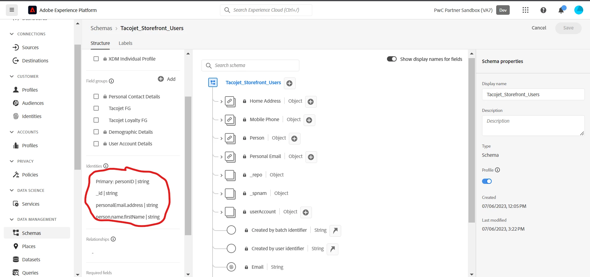Expand the Home Address node
The height and width of the screenshot is (277, 590).
coord(221,102)
